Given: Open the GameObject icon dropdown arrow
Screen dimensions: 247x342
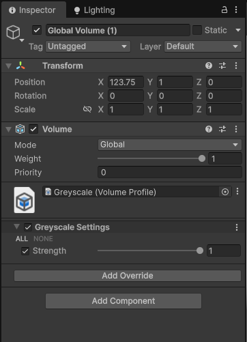Looking at the screenshot, I should pos(22,40).
